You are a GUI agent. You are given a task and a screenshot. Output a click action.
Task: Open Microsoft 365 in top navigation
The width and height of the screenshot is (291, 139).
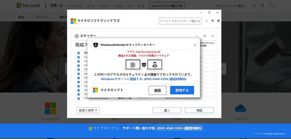[x=74, y=6]
